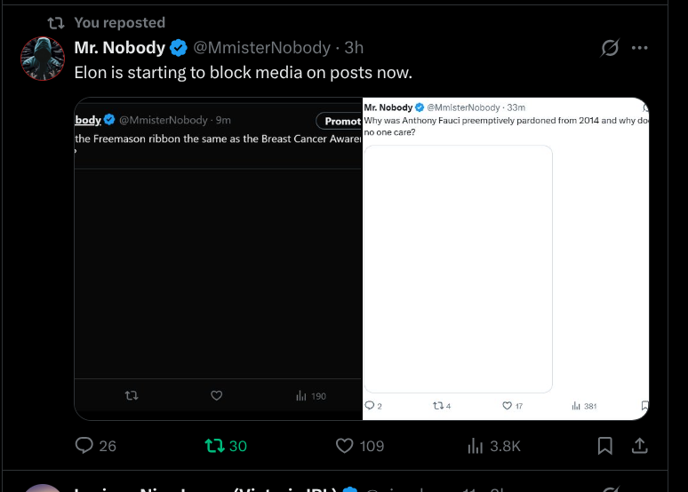Open the 3h timestamp link

354,48
